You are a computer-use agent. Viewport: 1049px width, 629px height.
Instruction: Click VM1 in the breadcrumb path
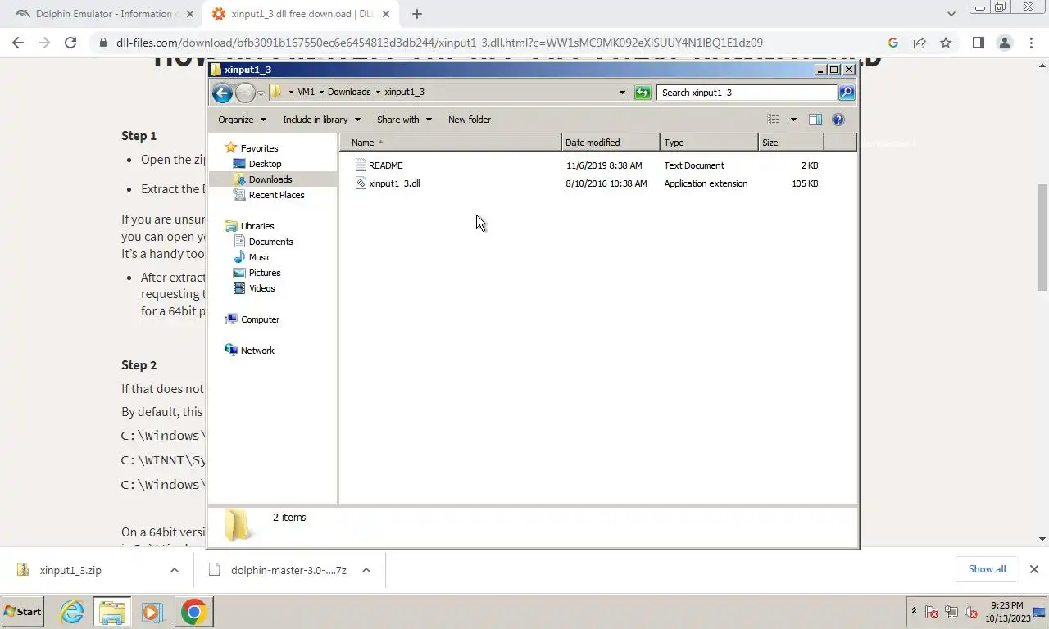(306, 93)
